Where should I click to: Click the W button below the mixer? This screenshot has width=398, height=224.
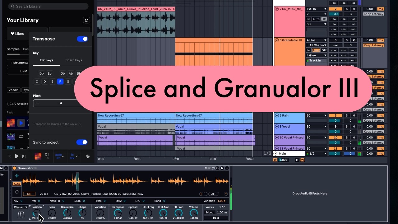pyautogui.click(x=302, y=160)
